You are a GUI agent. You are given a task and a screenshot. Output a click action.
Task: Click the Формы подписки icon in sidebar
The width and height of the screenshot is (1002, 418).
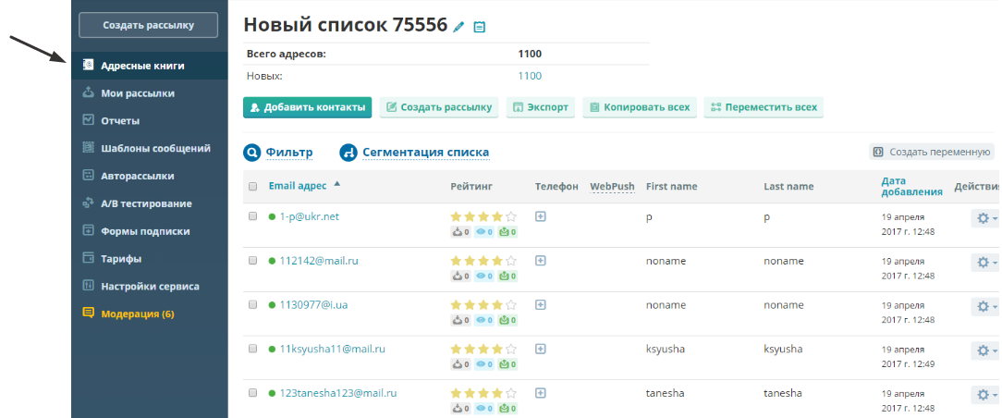[x=88, y=230]
